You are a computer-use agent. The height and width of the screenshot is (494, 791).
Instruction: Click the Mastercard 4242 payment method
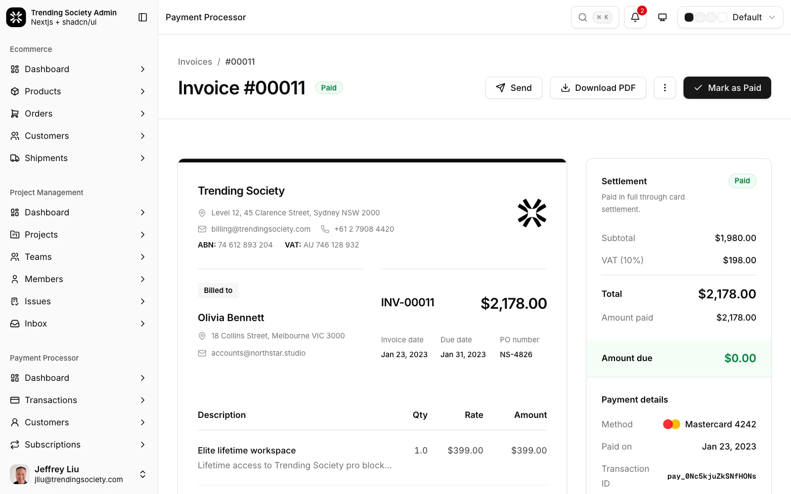[709, 424]
